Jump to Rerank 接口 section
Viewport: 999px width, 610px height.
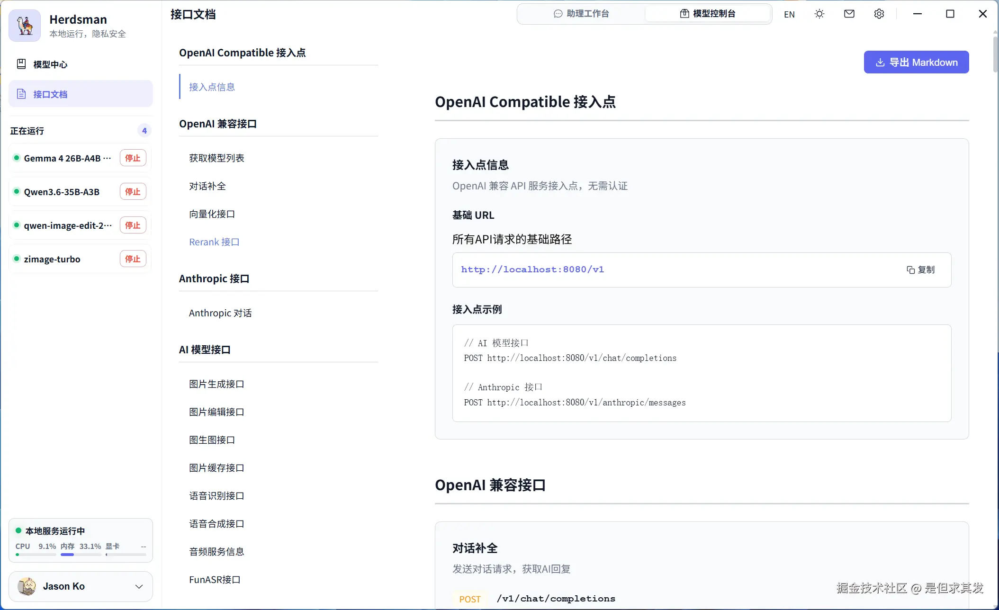click(x=214, y=242)
